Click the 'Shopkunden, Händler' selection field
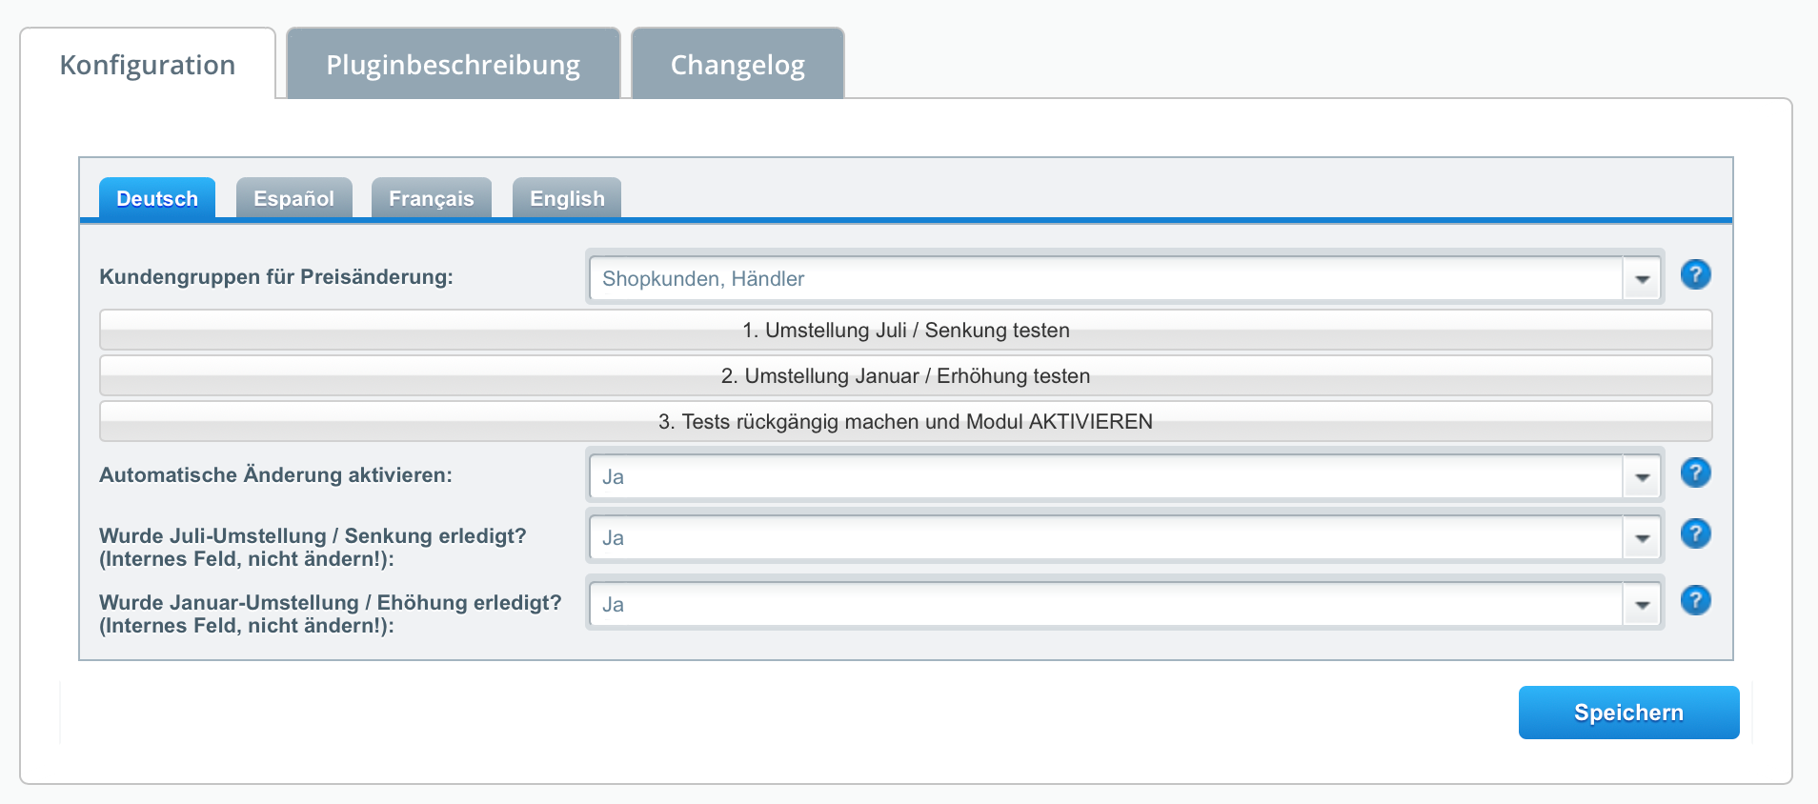 click(1106, 279)
